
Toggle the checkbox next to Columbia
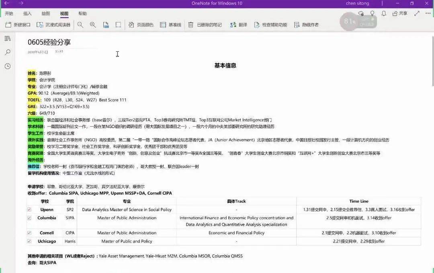[29, 218]
